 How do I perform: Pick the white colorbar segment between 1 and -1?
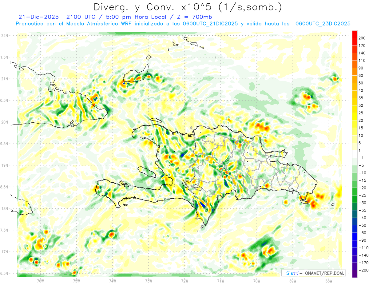tap(355, 154)
